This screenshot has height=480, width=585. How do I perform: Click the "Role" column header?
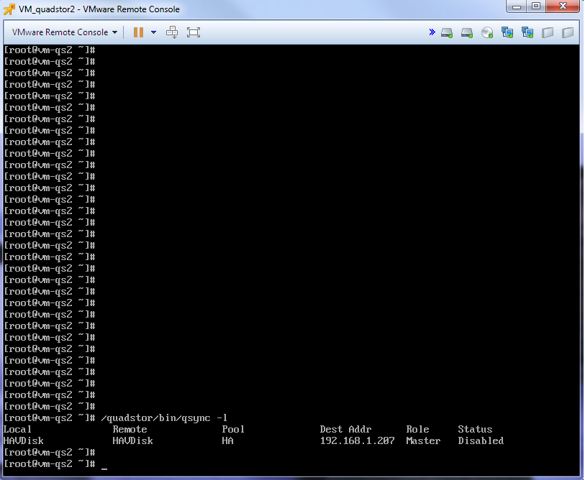click(417, 429)
